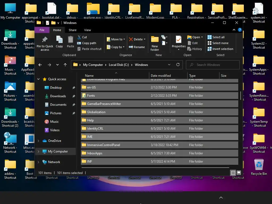The image size is (272, 204).
Task: Create a New folder
Action: pos(155,44)
